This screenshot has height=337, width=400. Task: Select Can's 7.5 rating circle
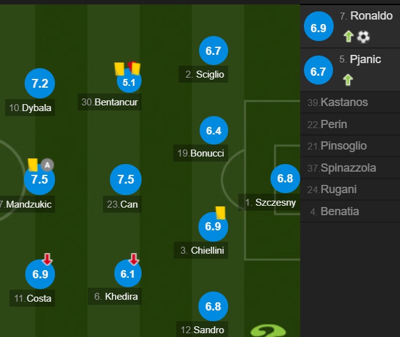[x=126, y=180]
